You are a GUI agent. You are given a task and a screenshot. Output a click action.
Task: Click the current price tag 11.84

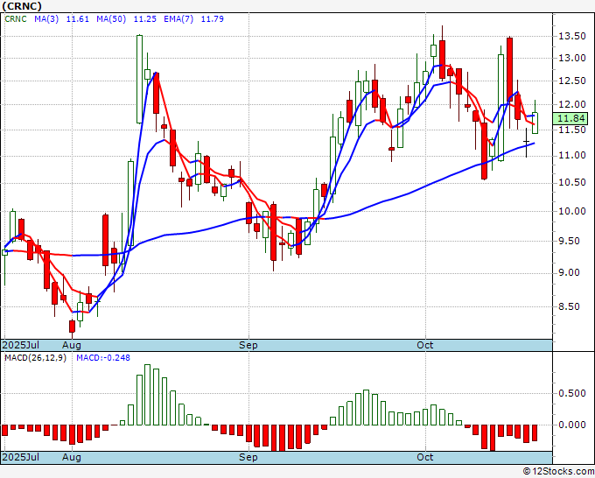(570, 118)
